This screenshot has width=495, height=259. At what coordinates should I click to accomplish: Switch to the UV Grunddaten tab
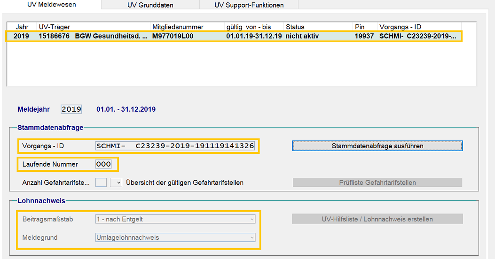[x=150, y=5]
